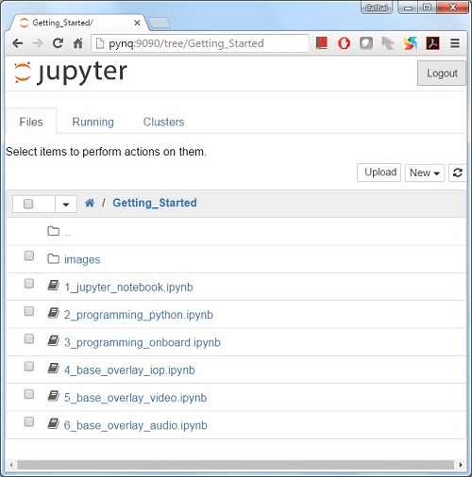Check the box for the images folder
The width and height of the screenshot is (472, 477).
29,255
